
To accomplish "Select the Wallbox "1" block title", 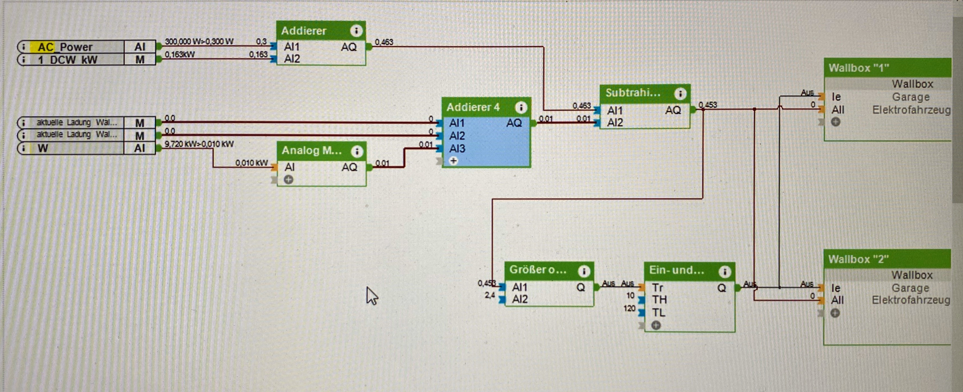I will tap(859, 68).
